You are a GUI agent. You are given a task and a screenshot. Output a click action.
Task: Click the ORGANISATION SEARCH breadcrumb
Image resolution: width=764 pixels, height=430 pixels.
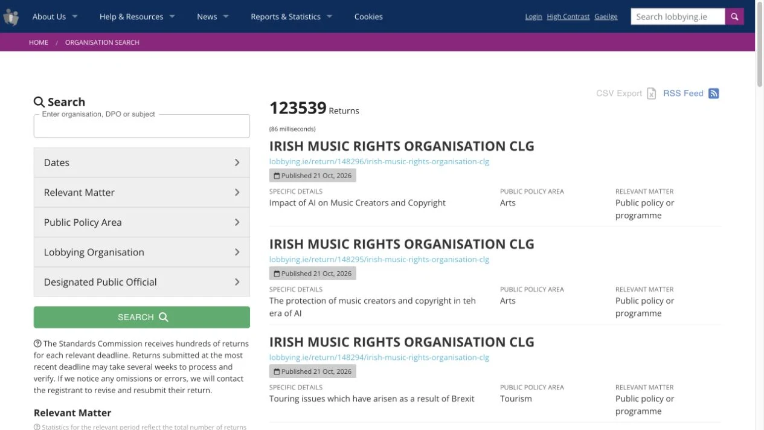[102, 43]
